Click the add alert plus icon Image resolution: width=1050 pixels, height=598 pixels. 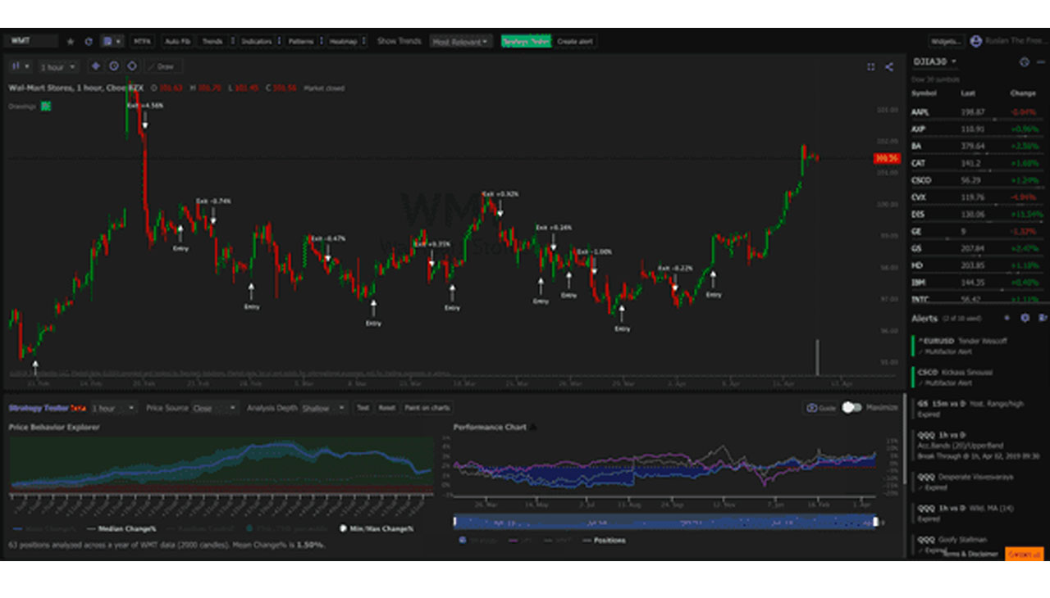[1007, 318]
